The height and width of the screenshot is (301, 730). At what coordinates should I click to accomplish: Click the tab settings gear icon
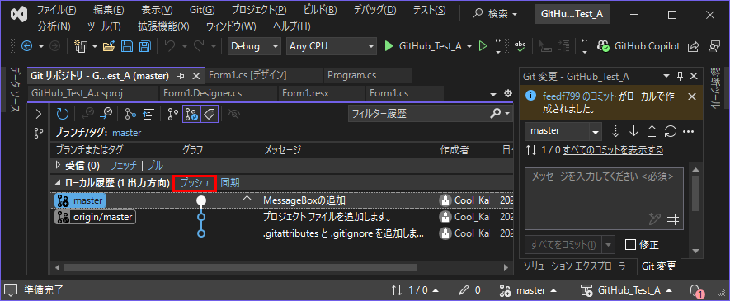508,93
